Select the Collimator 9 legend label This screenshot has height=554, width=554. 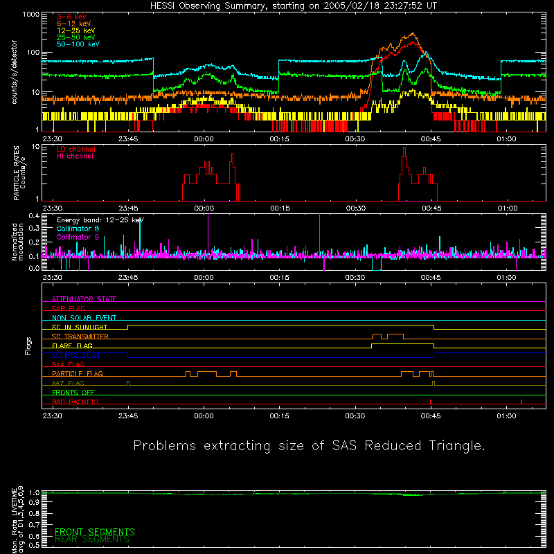[78, 237]
